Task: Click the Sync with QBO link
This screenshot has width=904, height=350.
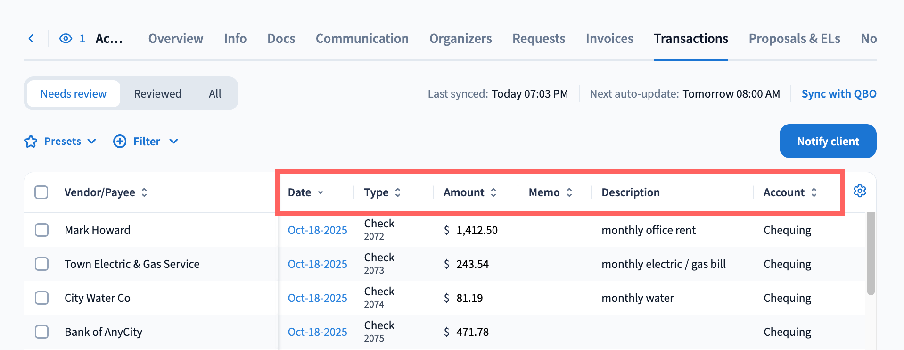Action: [x=839, y=94]
